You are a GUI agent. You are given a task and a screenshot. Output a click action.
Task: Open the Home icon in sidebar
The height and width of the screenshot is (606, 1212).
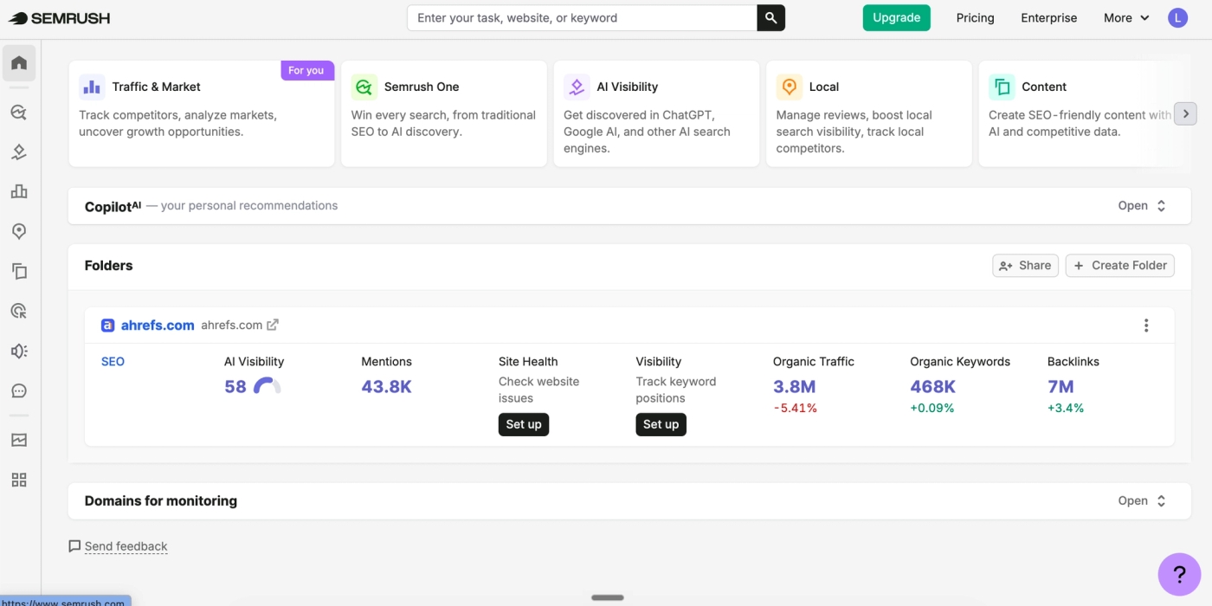19,63
